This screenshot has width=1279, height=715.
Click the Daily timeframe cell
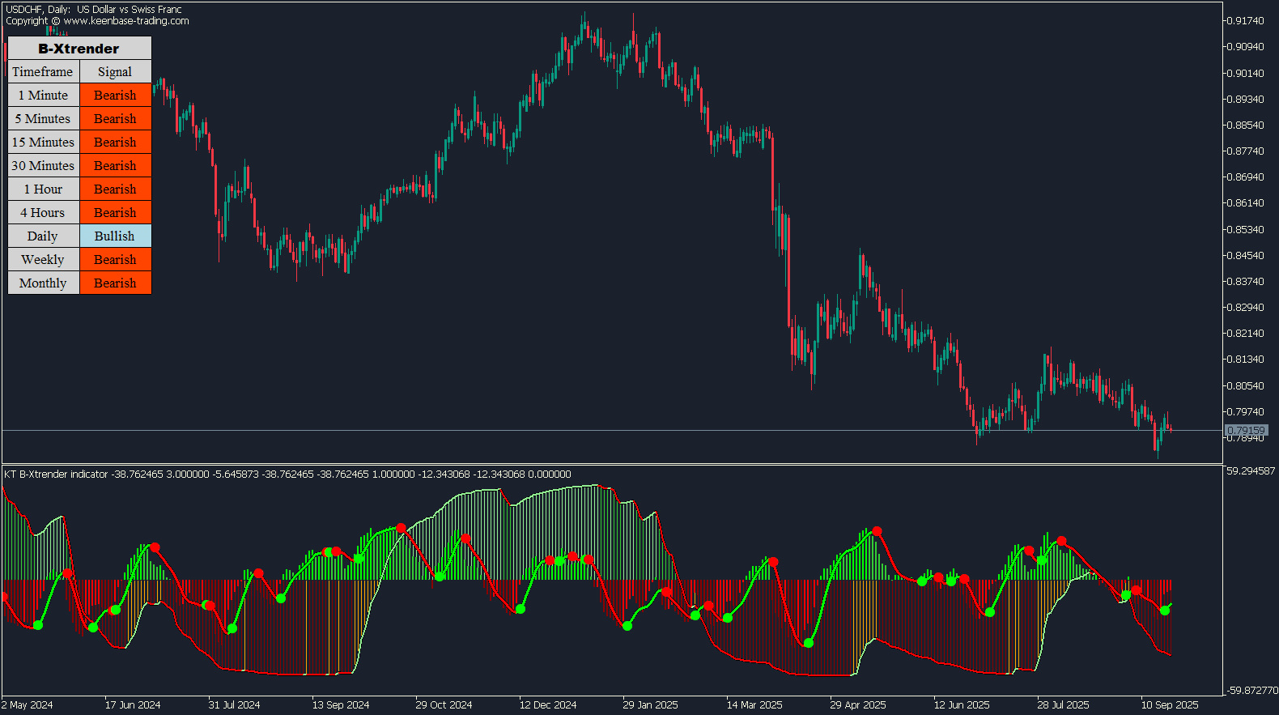point(44,236)
